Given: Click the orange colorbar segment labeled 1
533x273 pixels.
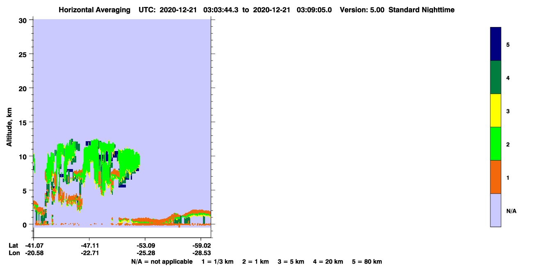Looking at the screenshot, I should pyautogui.click(x=496, y=177).
